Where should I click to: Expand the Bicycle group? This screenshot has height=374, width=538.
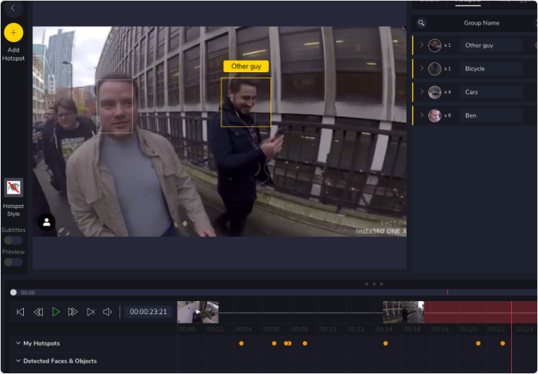[x=422, y=68]
